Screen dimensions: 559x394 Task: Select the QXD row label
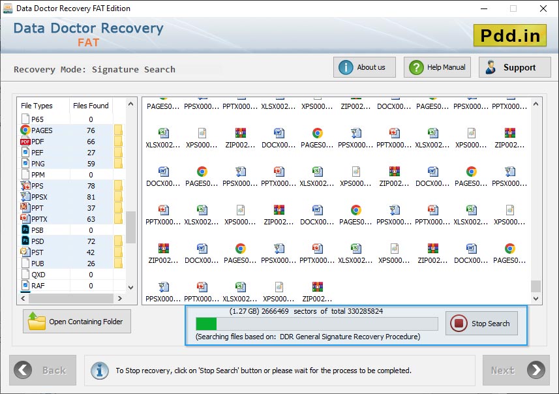[38, 275]
